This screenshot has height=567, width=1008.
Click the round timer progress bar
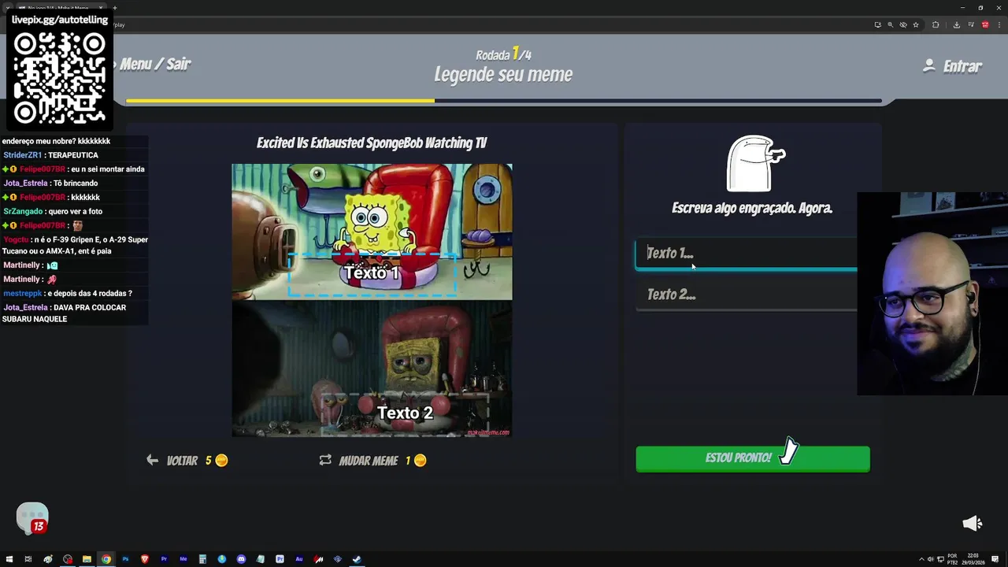tap(503, 101)
